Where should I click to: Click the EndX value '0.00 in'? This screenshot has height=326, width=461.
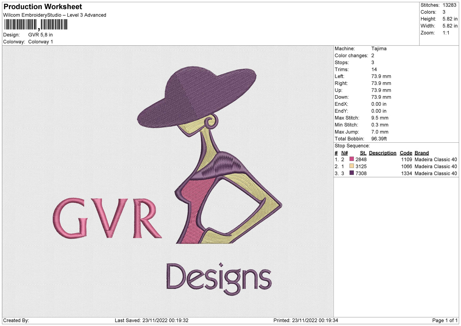point(379,104)
